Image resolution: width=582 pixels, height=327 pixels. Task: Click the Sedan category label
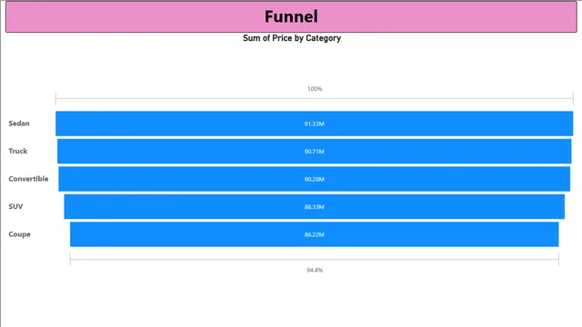pyautogui.click(x=19, y=124)
